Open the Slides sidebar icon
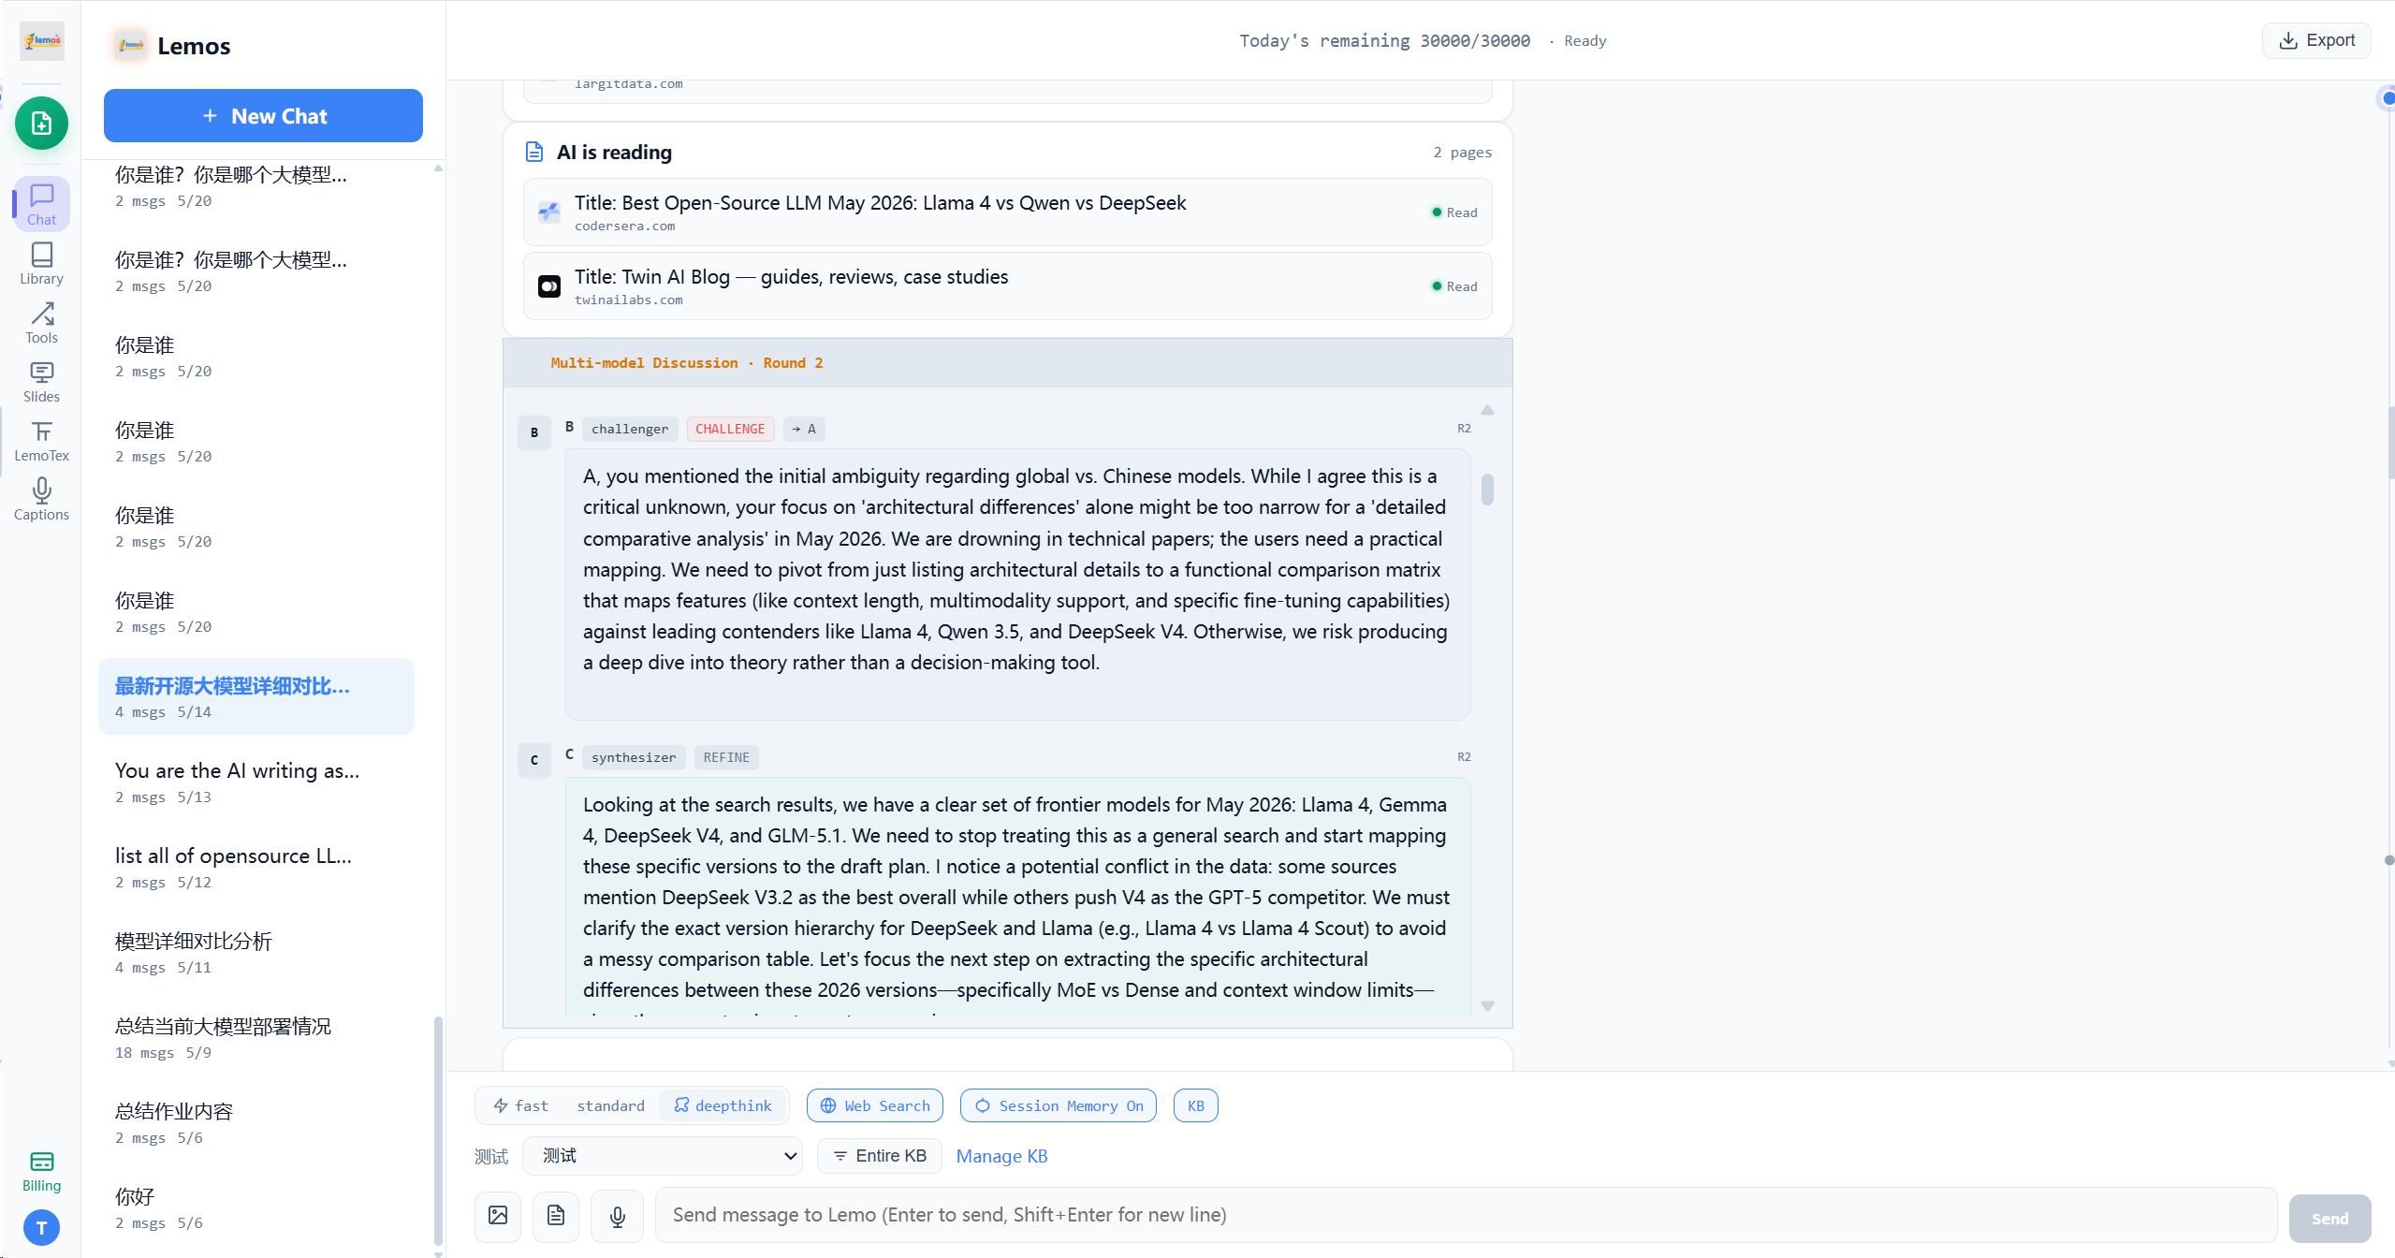This screenshot has height=1258, width=2395. [41, 381]
